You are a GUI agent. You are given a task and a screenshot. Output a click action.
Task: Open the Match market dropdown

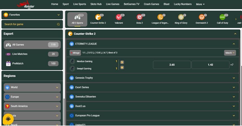point(230,53)
